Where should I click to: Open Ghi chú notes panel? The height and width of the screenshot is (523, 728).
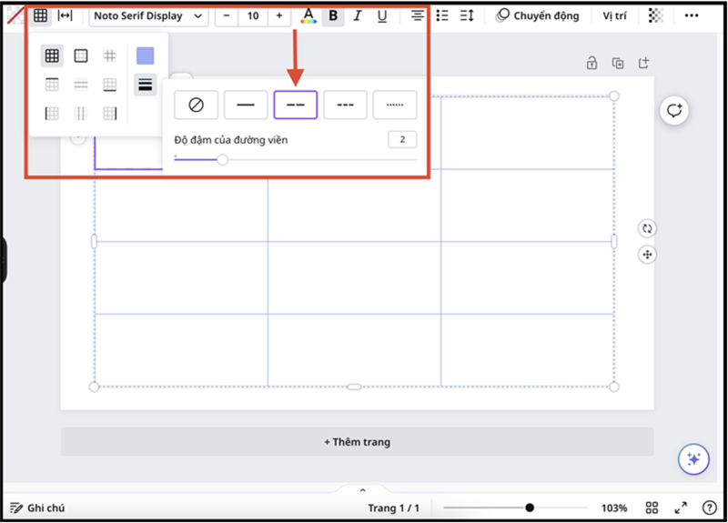(37, 508)
